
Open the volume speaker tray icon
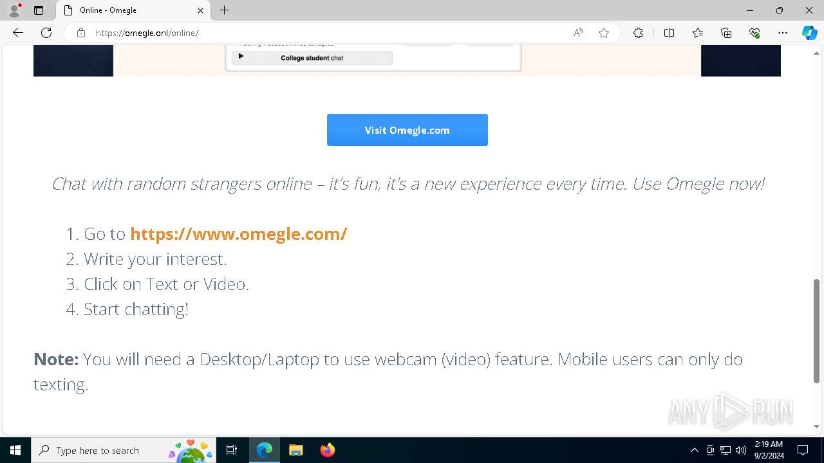[741, 450]
